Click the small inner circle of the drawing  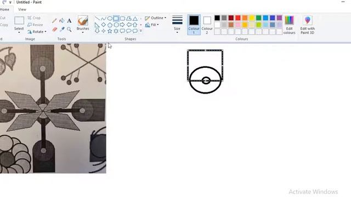pos(206,80)
